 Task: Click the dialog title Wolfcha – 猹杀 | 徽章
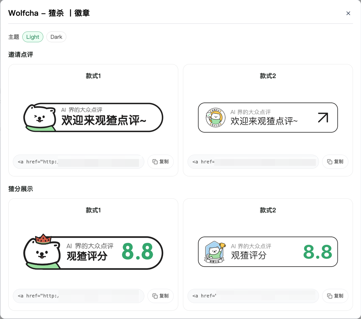click(49, 13)
